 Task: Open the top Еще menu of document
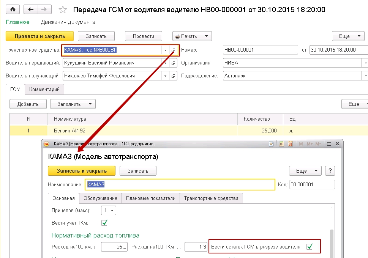tap(348, 36)
